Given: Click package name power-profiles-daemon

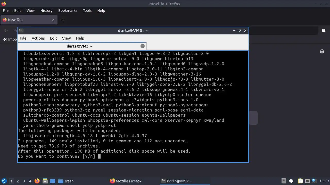Looking at the screenshot, I should click(50, 100).
